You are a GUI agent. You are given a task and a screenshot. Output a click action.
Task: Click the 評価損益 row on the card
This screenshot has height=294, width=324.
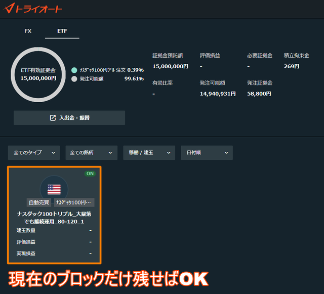[54, 242]
